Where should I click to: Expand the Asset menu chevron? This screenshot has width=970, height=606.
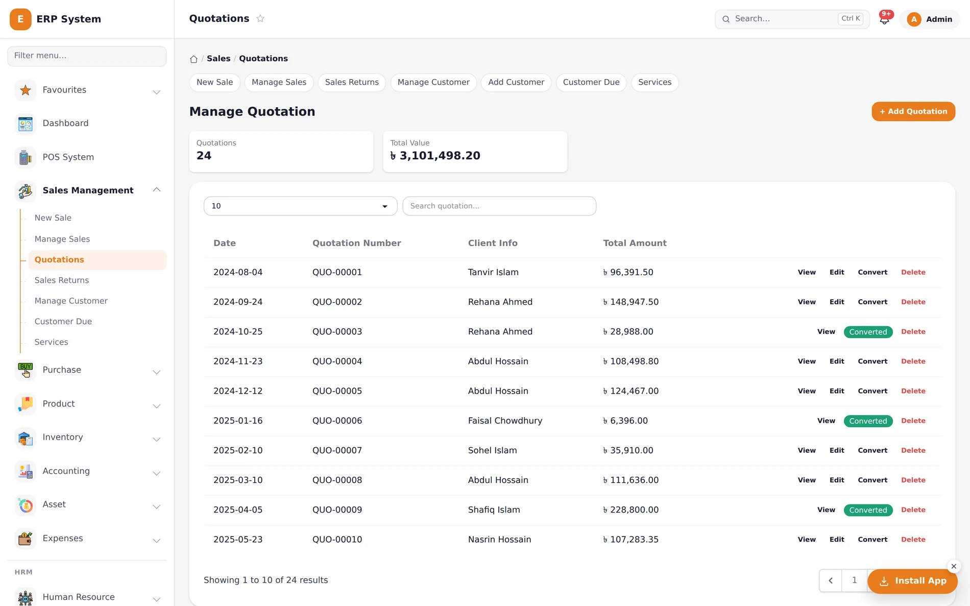click(x=157, y=507)
